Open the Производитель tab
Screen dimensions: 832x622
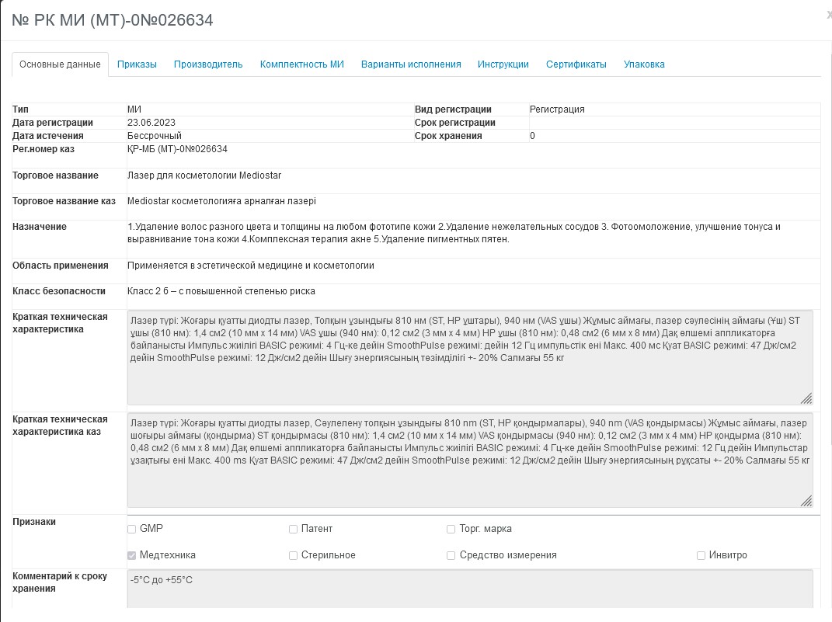click(x=208, y=64)
